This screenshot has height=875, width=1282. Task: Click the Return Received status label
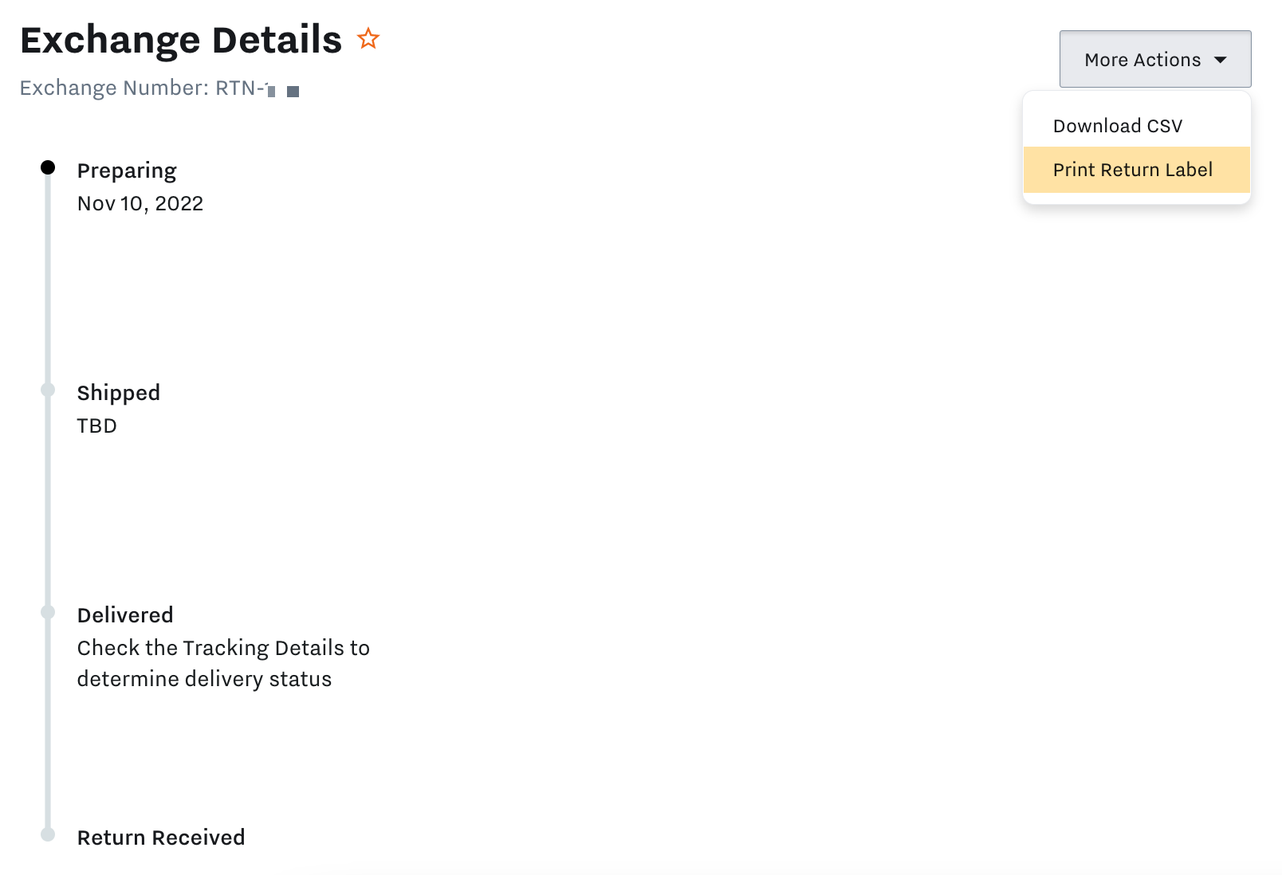click(161, 838)
